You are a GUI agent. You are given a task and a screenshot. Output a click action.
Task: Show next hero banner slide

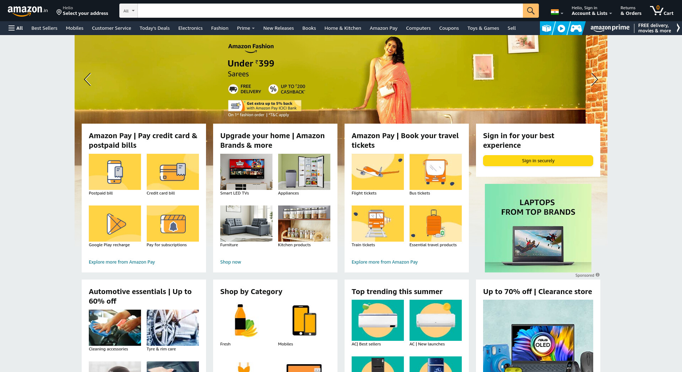594,79
